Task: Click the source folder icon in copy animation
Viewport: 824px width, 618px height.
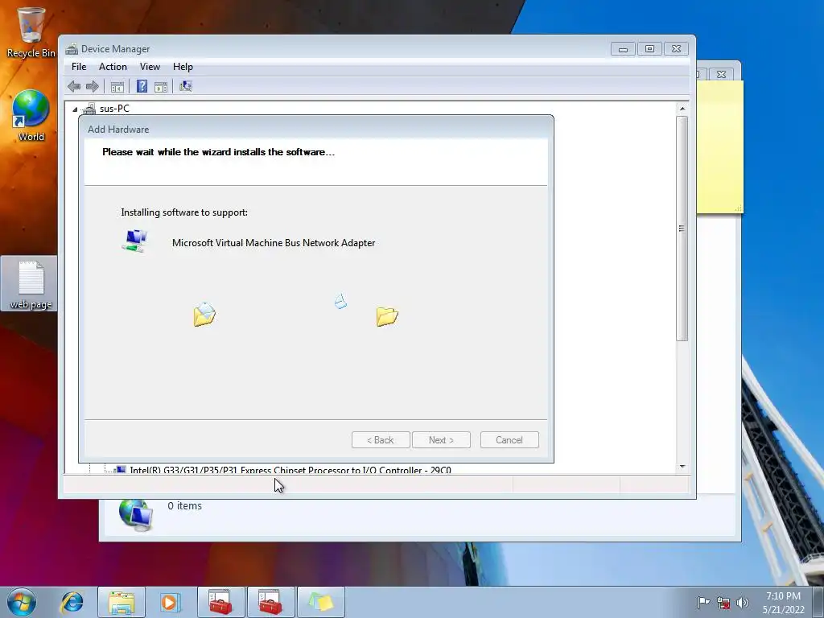Action: pyautogui.click(x=204, y=315)
